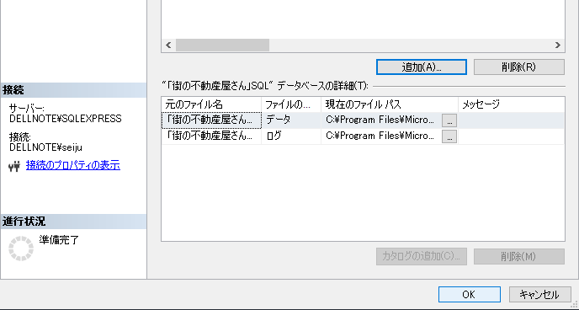Viewport: 579px width, 310px height.
Task: Select the データ row's original file name cell
Action: coord(211,120)
